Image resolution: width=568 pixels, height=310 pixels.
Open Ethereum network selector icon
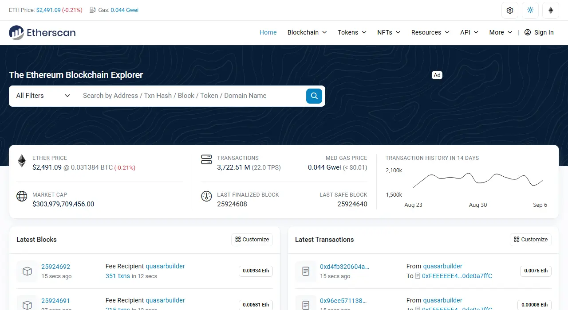[551, 10]
